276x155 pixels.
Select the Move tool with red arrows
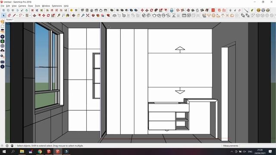pyautogui.click(x=44, y=15)
